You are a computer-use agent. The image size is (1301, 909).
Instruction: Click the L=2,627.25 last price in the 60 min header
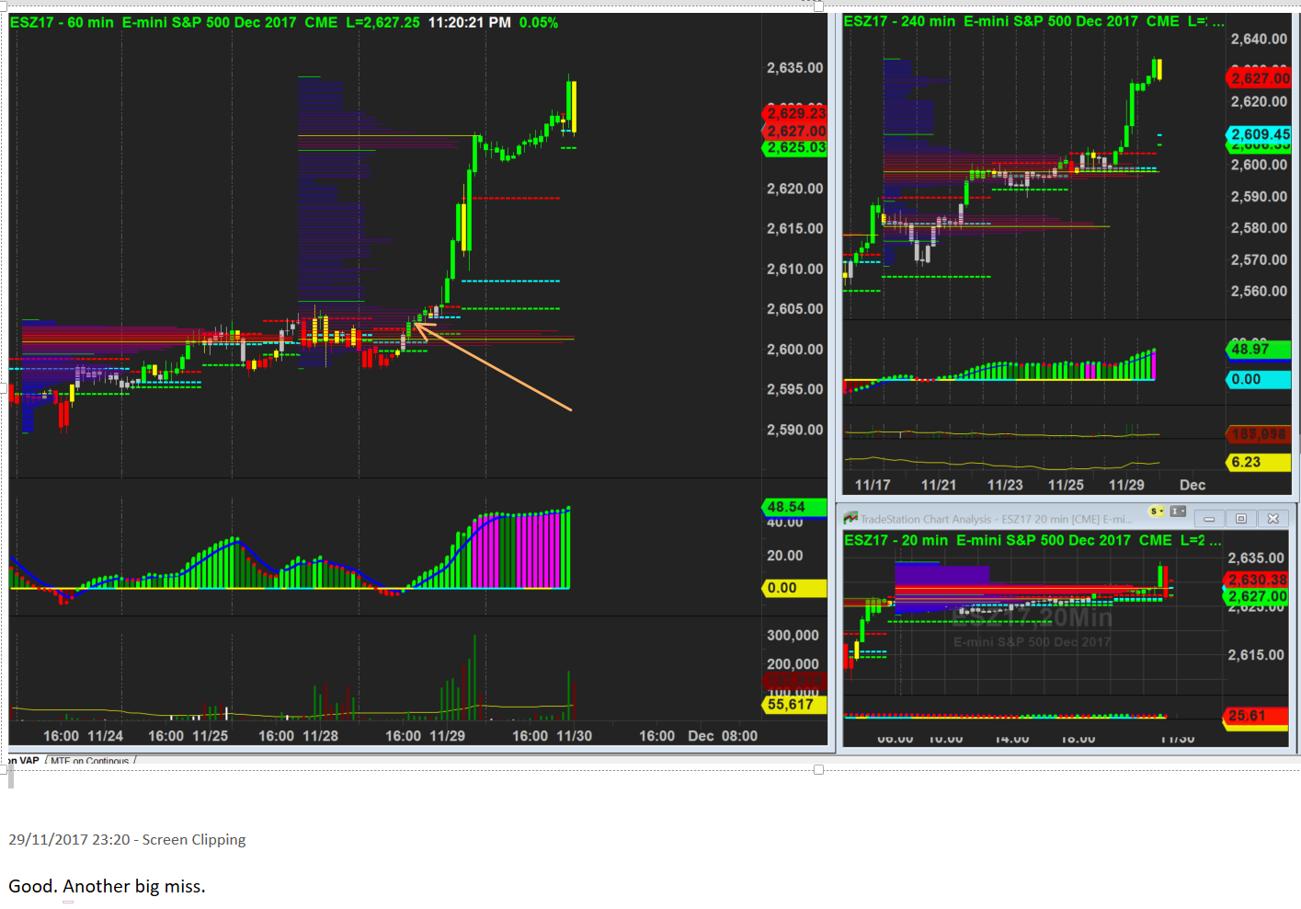click(x=382, y=22)
